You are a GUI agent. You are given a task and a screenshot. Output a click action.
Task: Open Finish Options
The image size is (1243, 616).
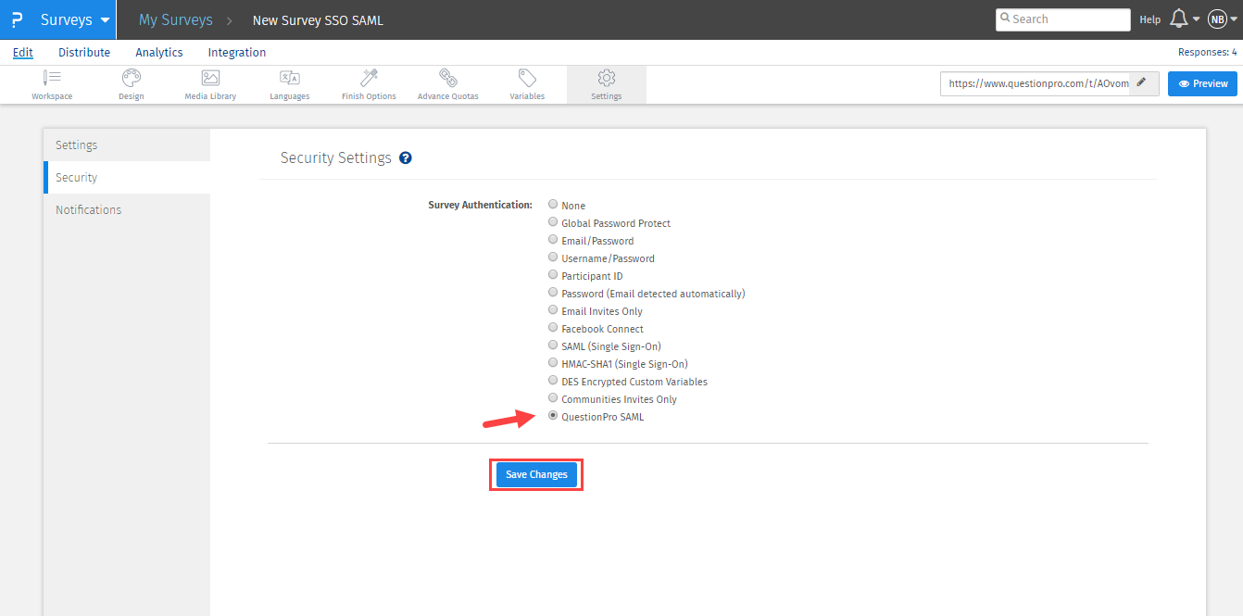tap(368, 83)
